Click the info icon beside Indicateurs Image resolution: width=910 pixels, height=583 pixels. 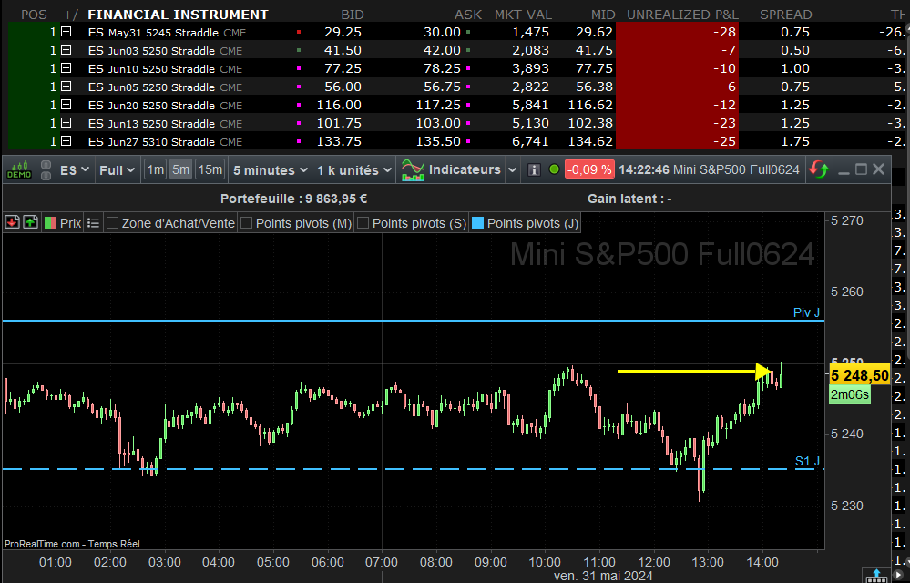(534, 169)
